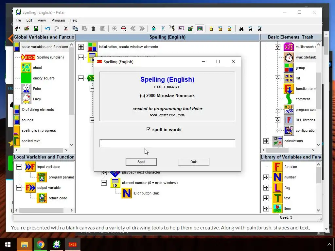335x251 pixels.
Task: Open the View menu
Action: [42, 20]
